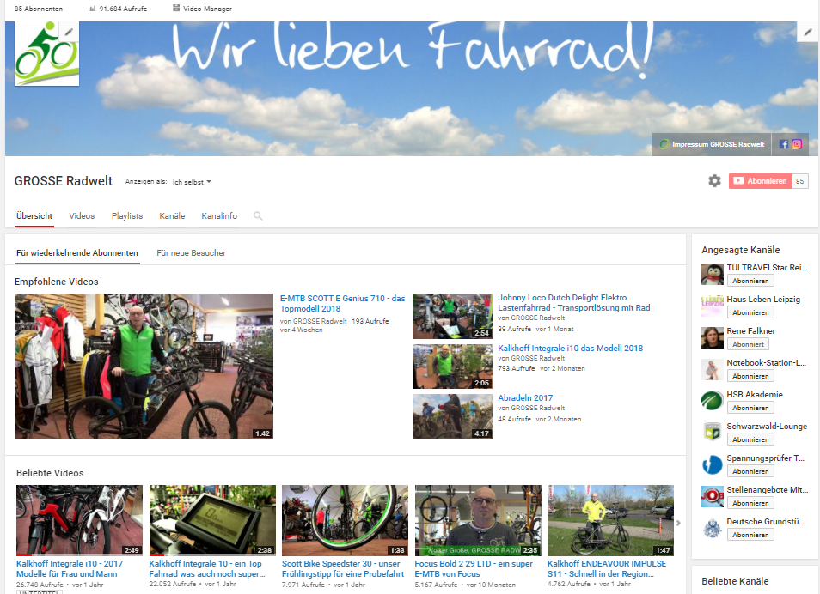
Task: Open the Kanäle tab
Action: 172,215
